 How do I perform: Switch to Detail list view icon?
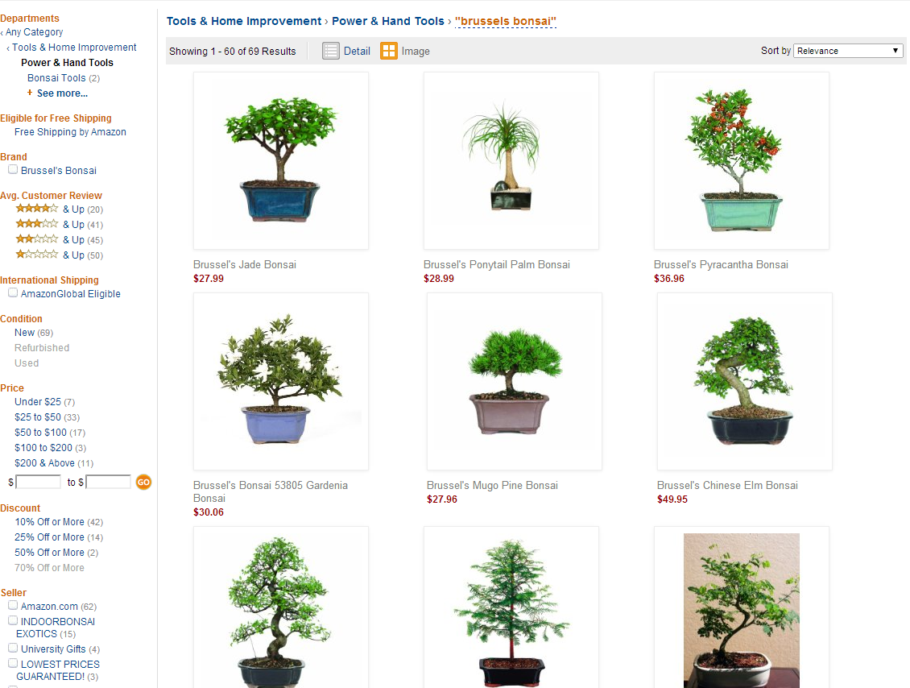click(330, 51)
